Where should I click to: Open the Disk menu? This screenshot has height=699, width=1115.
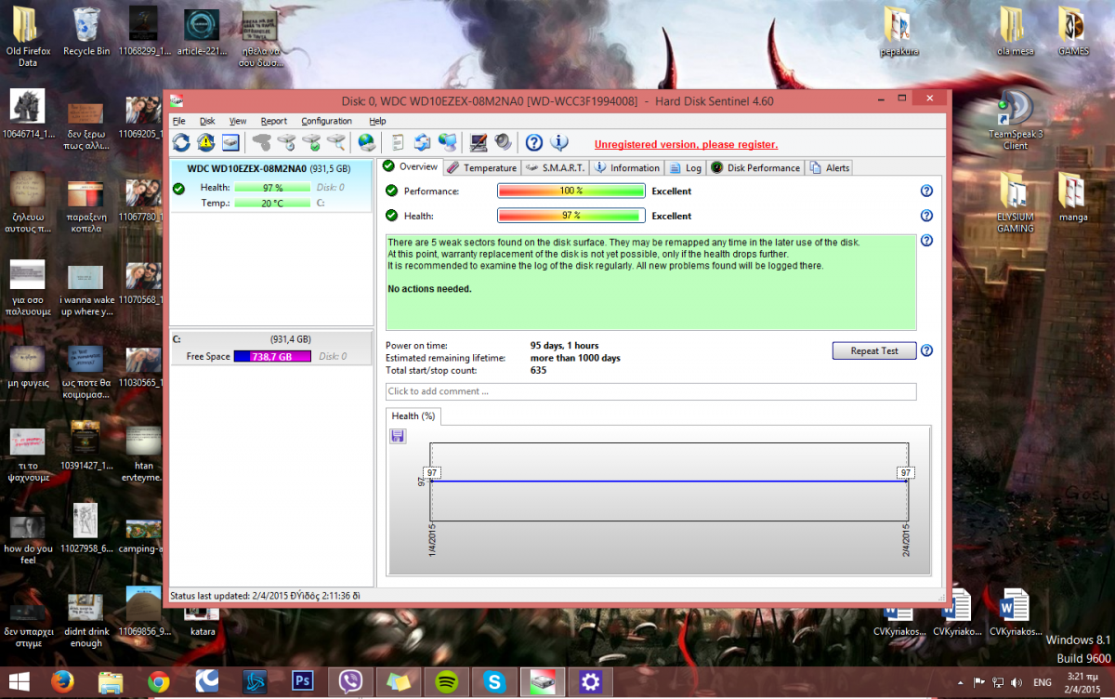pyautogui.click(x=207, y=121)
